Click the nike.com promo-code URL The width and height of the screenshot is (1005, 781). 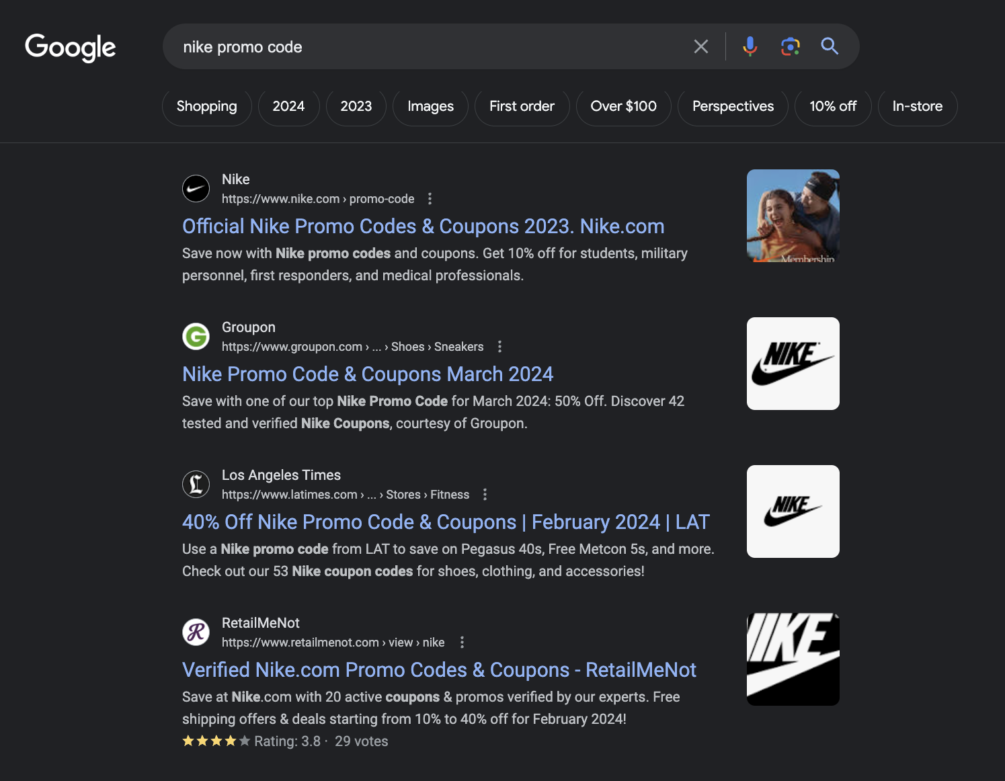click(318, 199)
